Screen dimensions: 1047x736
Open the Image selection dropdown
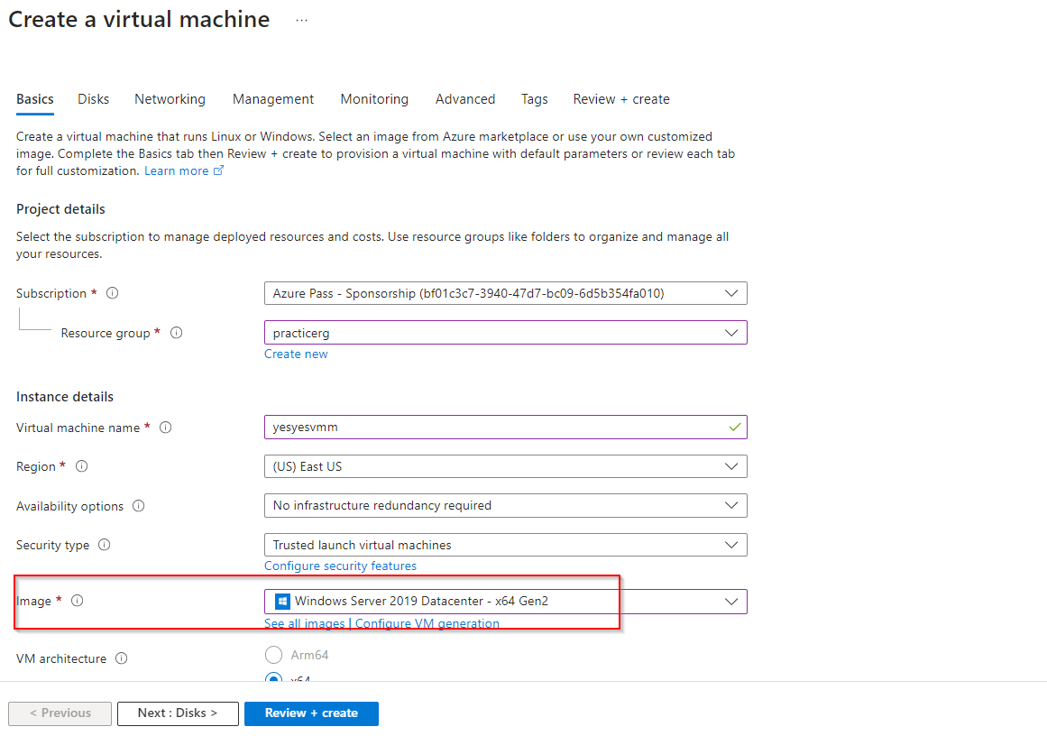[505, 601]
